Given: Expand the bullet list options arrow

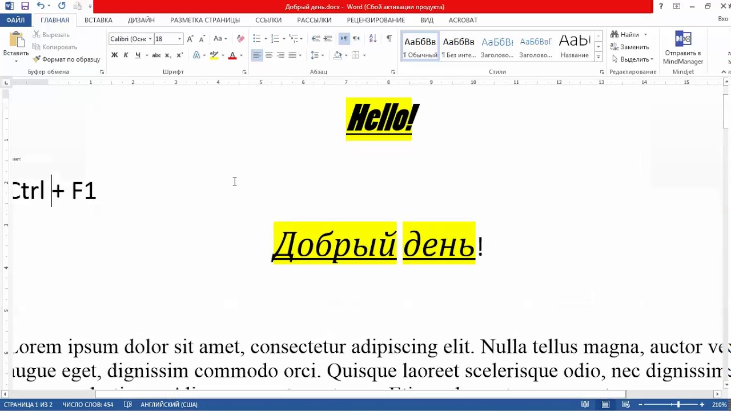Looking at the screenshot, I should (x=266, y=39).
